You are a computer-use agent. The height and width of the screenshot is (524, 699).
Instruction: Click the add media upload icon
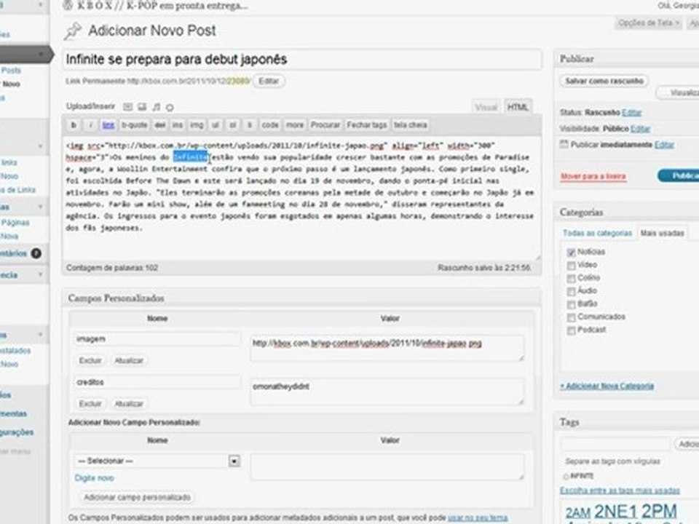pyautogui.click(x=170, y=108)
